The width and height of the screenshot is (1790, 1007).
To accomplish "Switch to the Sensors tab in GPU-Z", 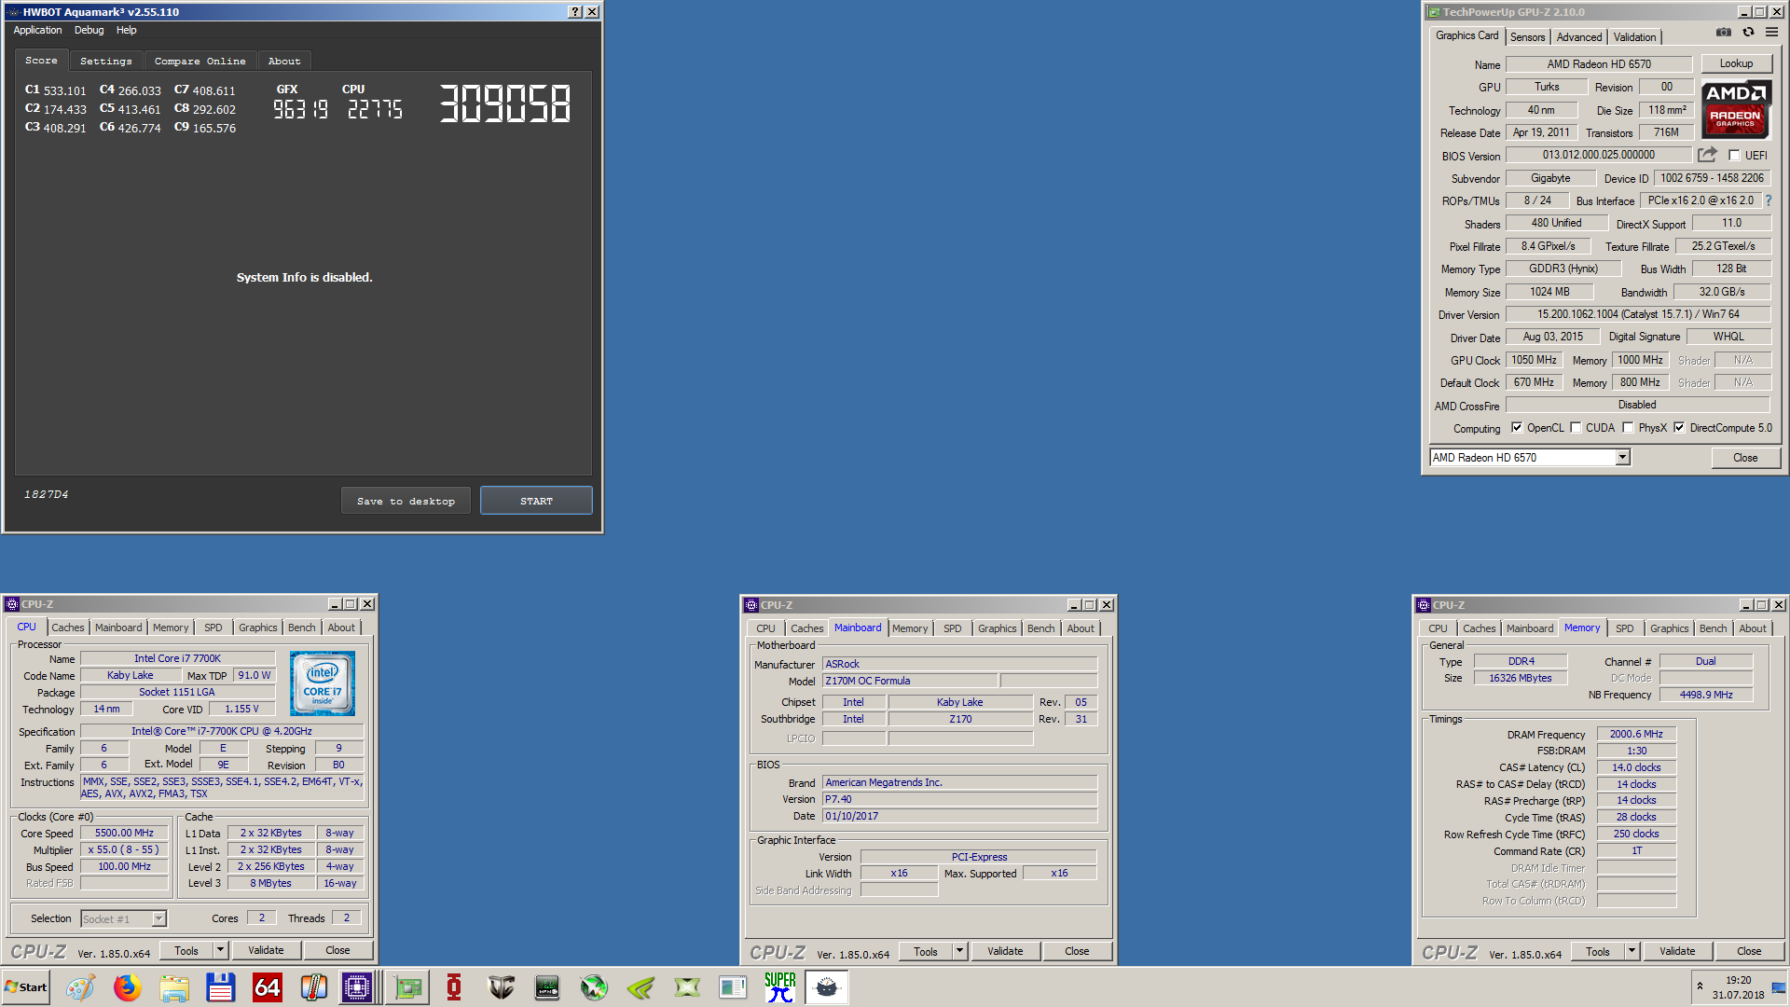I will [1527, 37].
